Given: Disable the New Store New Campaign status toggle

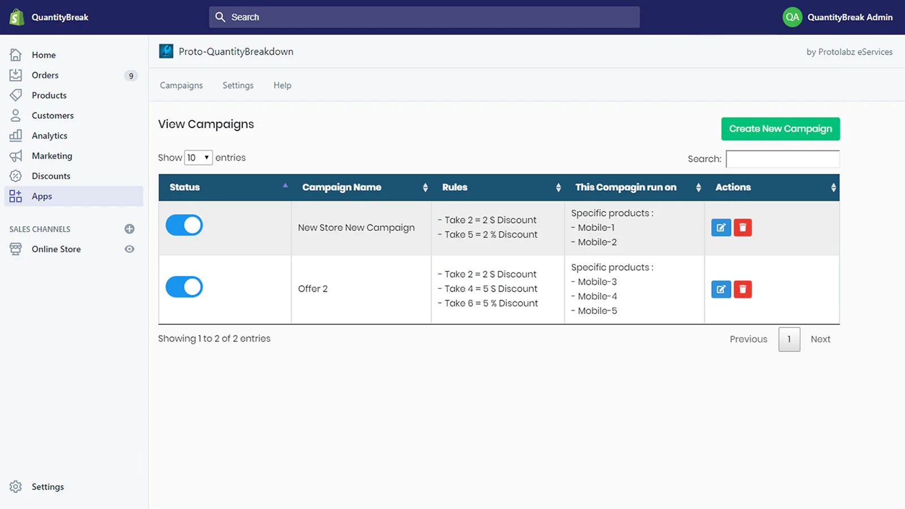Looking at the screenshot, I should point(184,225).
